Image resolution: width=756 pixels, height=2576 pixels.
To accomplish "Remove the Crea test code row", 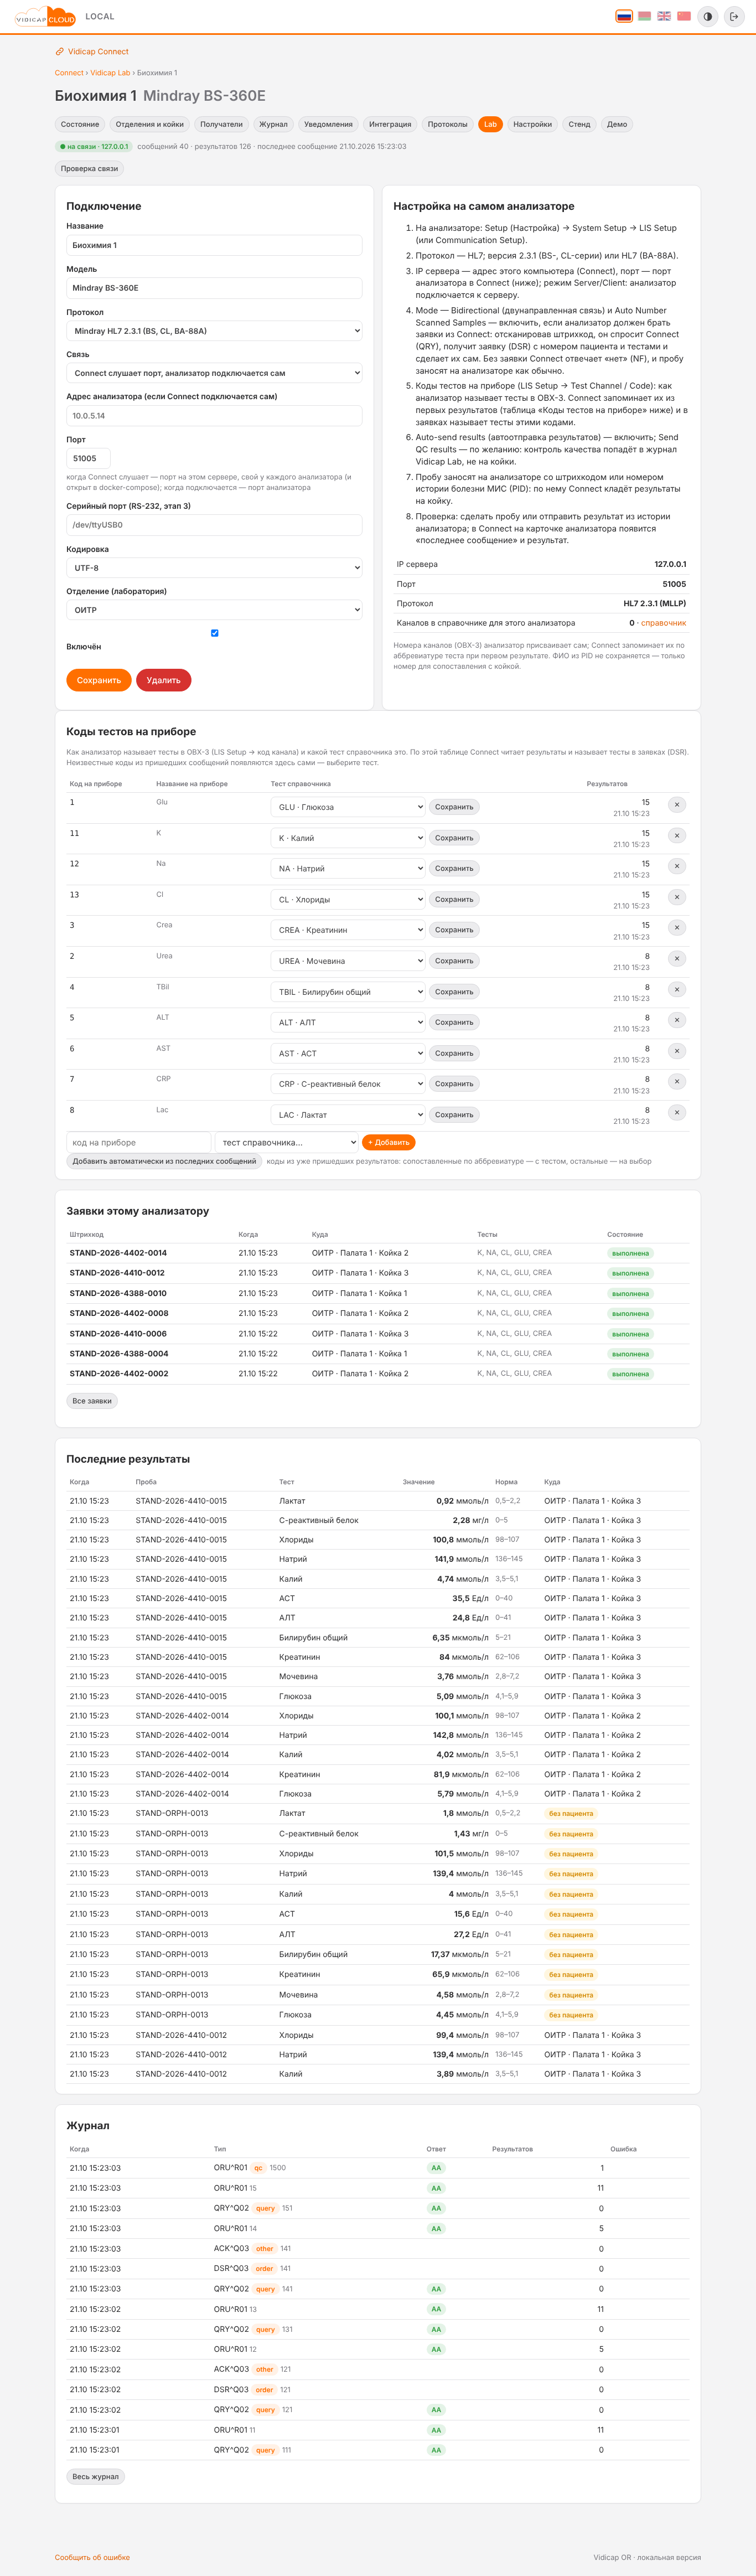I will pos(677,928).
